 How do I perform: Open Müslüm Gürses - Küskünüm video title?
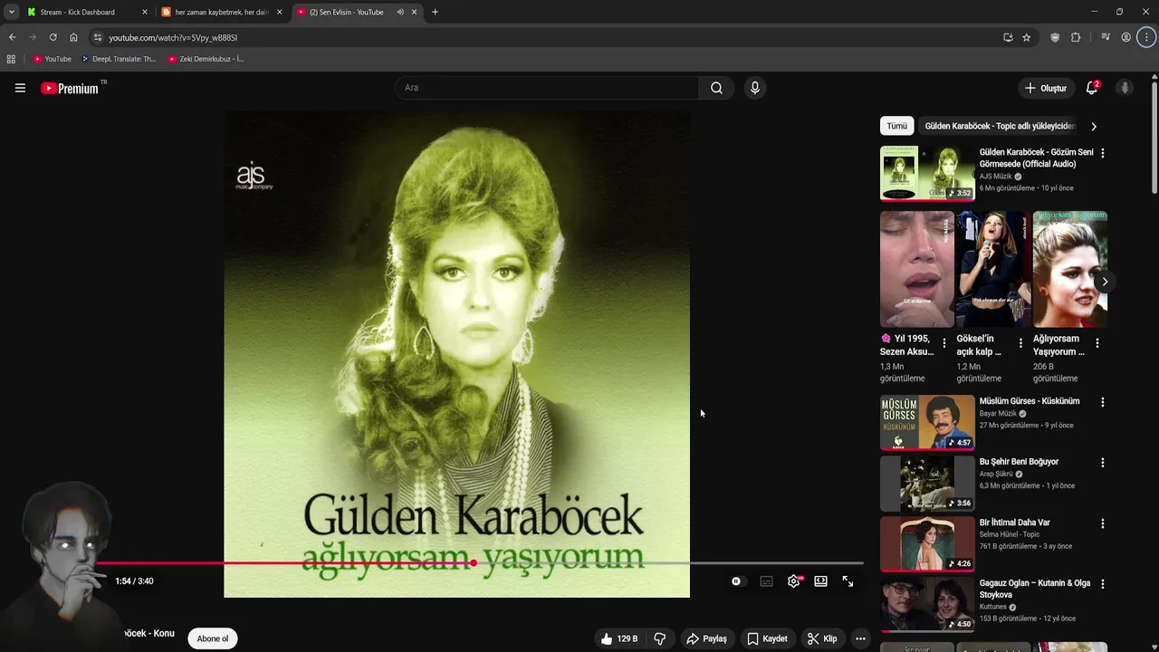point(1029,401)
